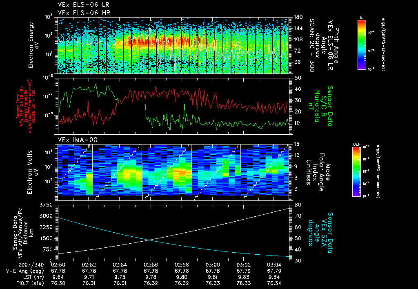Click the V-E Ang value 67.79 under 03:04
The image size is (418, 289).
[275, 271]
